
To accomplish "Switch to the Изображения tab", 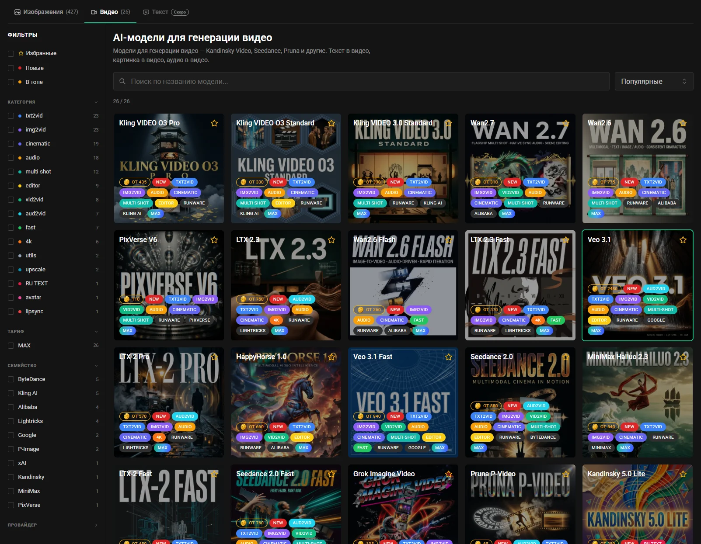I will [46, 12].
